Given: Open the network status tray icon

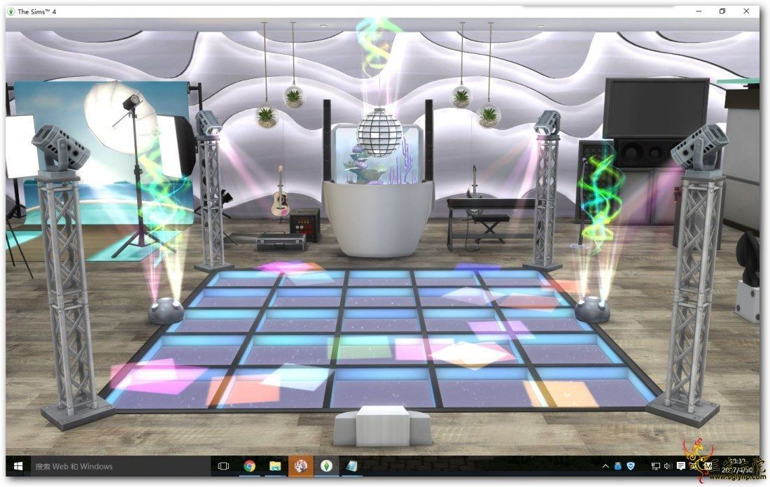Looking at the screenshot, I should [x=656, y=466].
